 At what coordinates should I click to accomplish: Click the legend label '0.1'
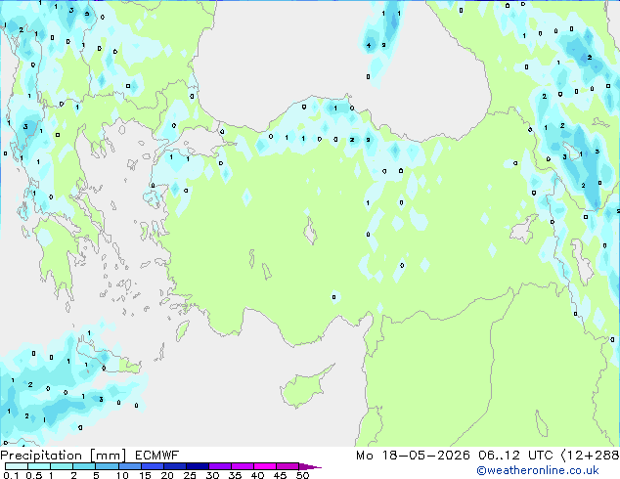(11, 475)
